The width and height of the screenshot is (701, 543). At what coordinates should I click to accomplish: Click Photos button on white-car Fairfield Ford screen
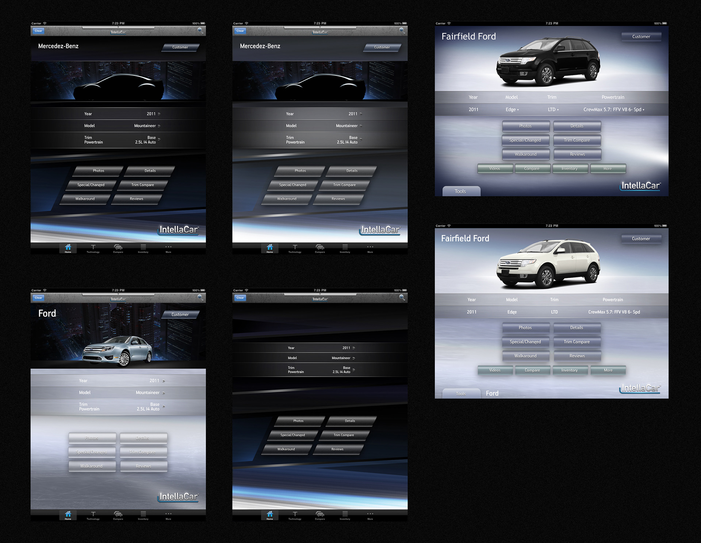pos(526,328)
